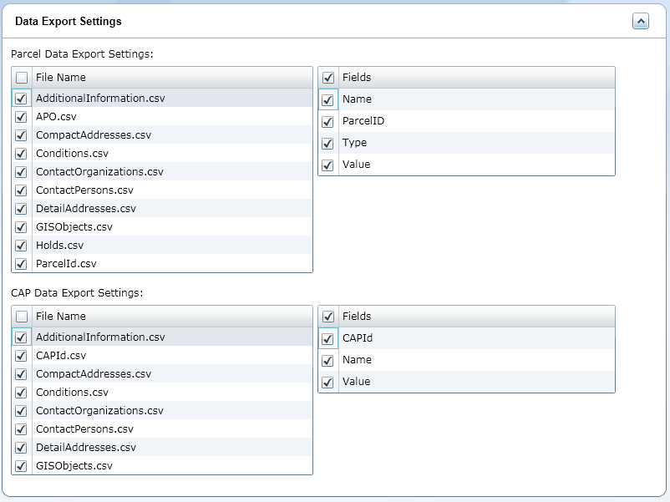Select the Type field row
This screenshot has height=502, width=670.
click(x=354, y=143)
